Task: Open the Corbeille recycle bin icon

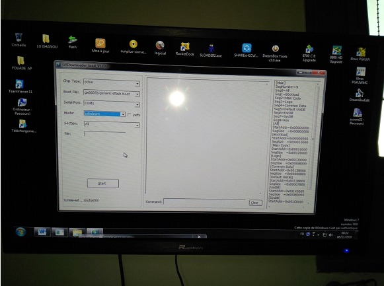Action: click(x=19, y=40)
